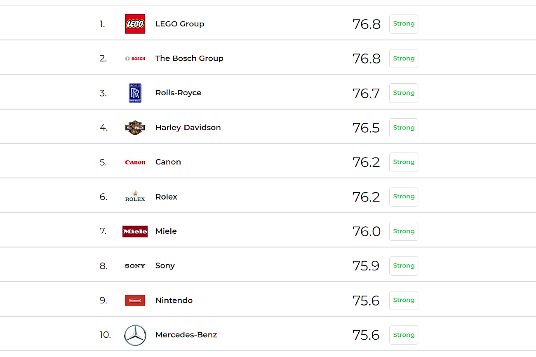The image size is (536, 357).
Task: Select the red Nintendo logo
Action: [135, 300]
